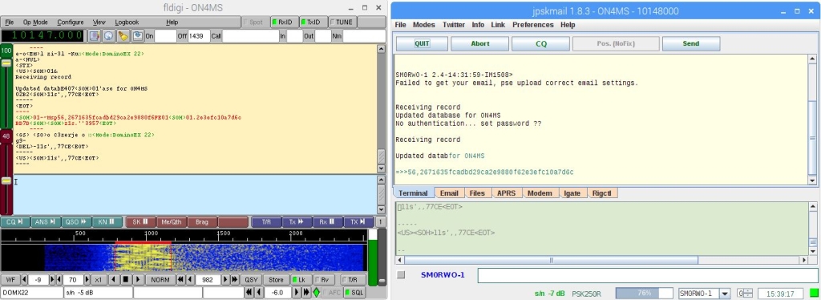Screen dimensions: 821x300
Task: Click Abort button in jpskmail
Action: [x=479, y=44]
